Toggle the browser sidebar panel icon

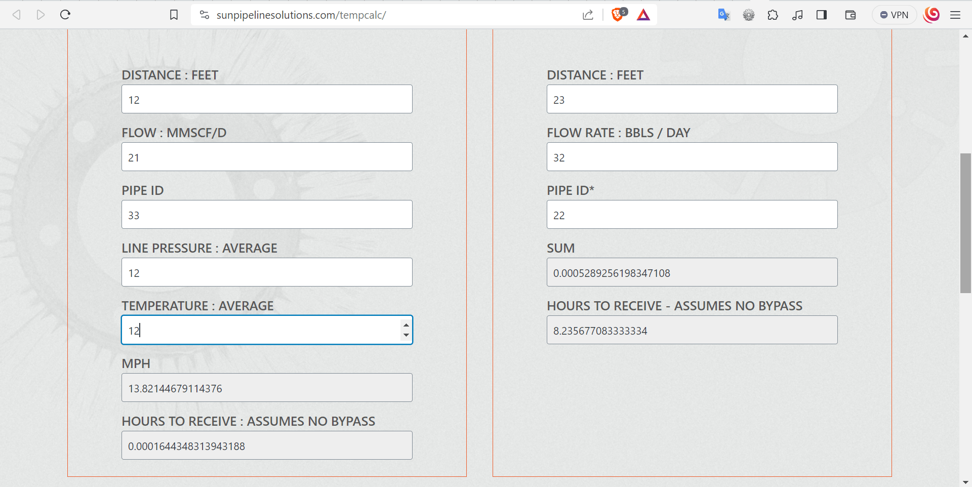(x=822, y=15)
